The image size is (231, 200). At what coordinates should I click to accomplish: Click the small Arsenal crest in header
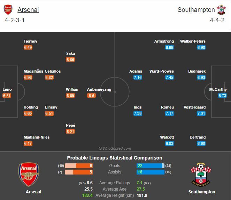click(x=8, y=9)
